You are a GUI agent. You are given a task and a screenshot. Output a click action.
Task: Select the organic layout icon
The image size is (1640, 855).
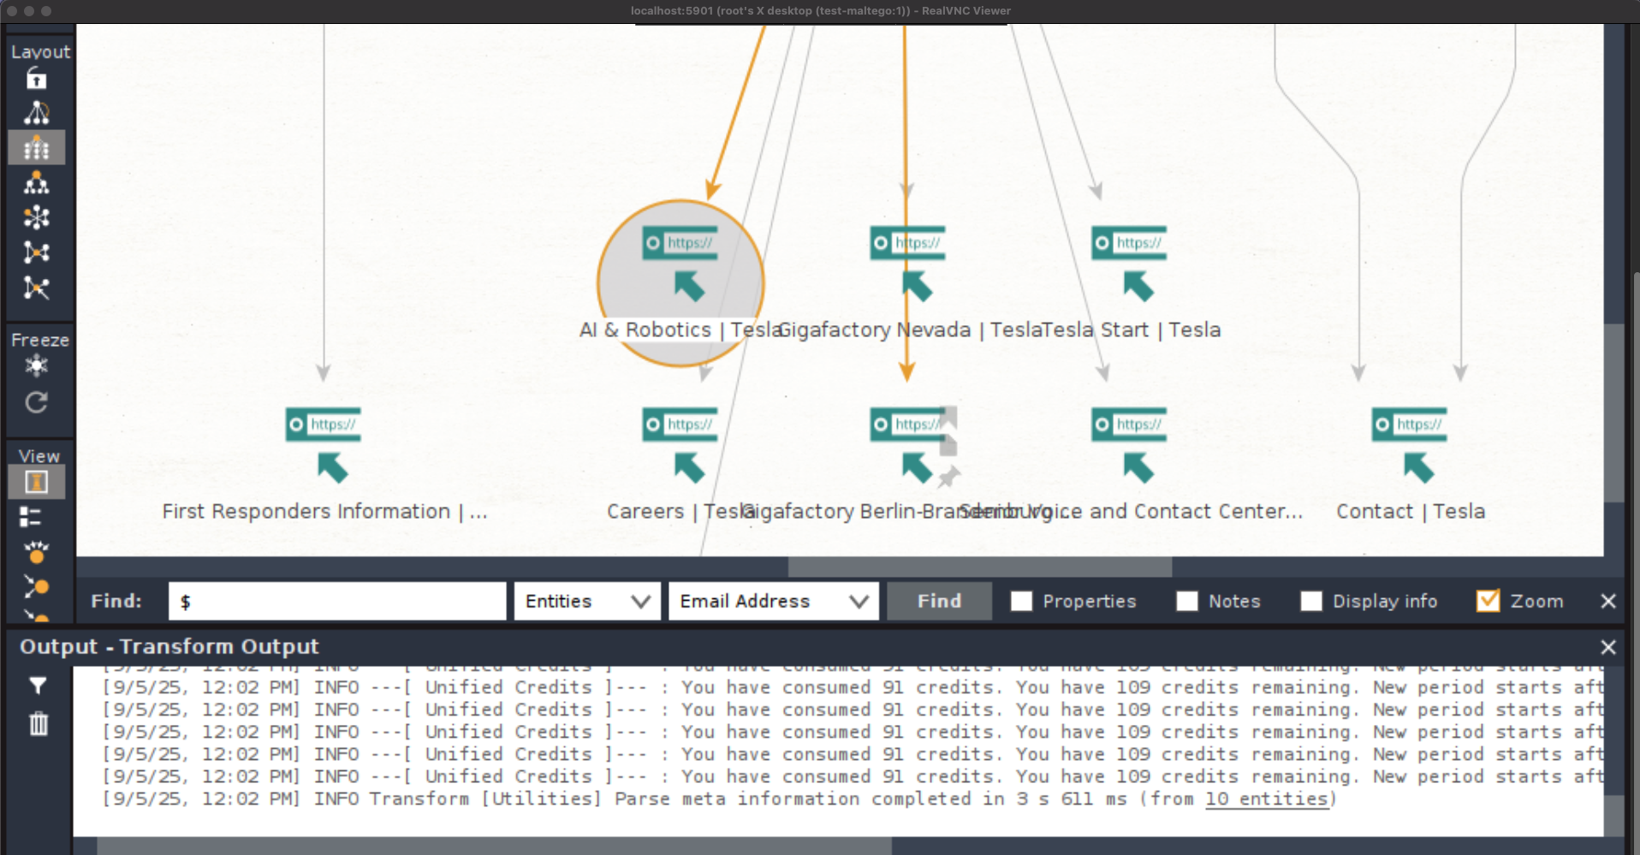click(x=36, y=252)
